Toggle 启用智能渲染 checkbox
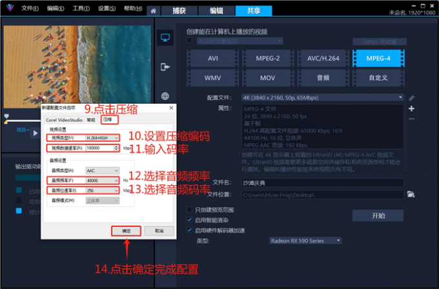Viewport: 439px width, 289px height. [189, 220]
